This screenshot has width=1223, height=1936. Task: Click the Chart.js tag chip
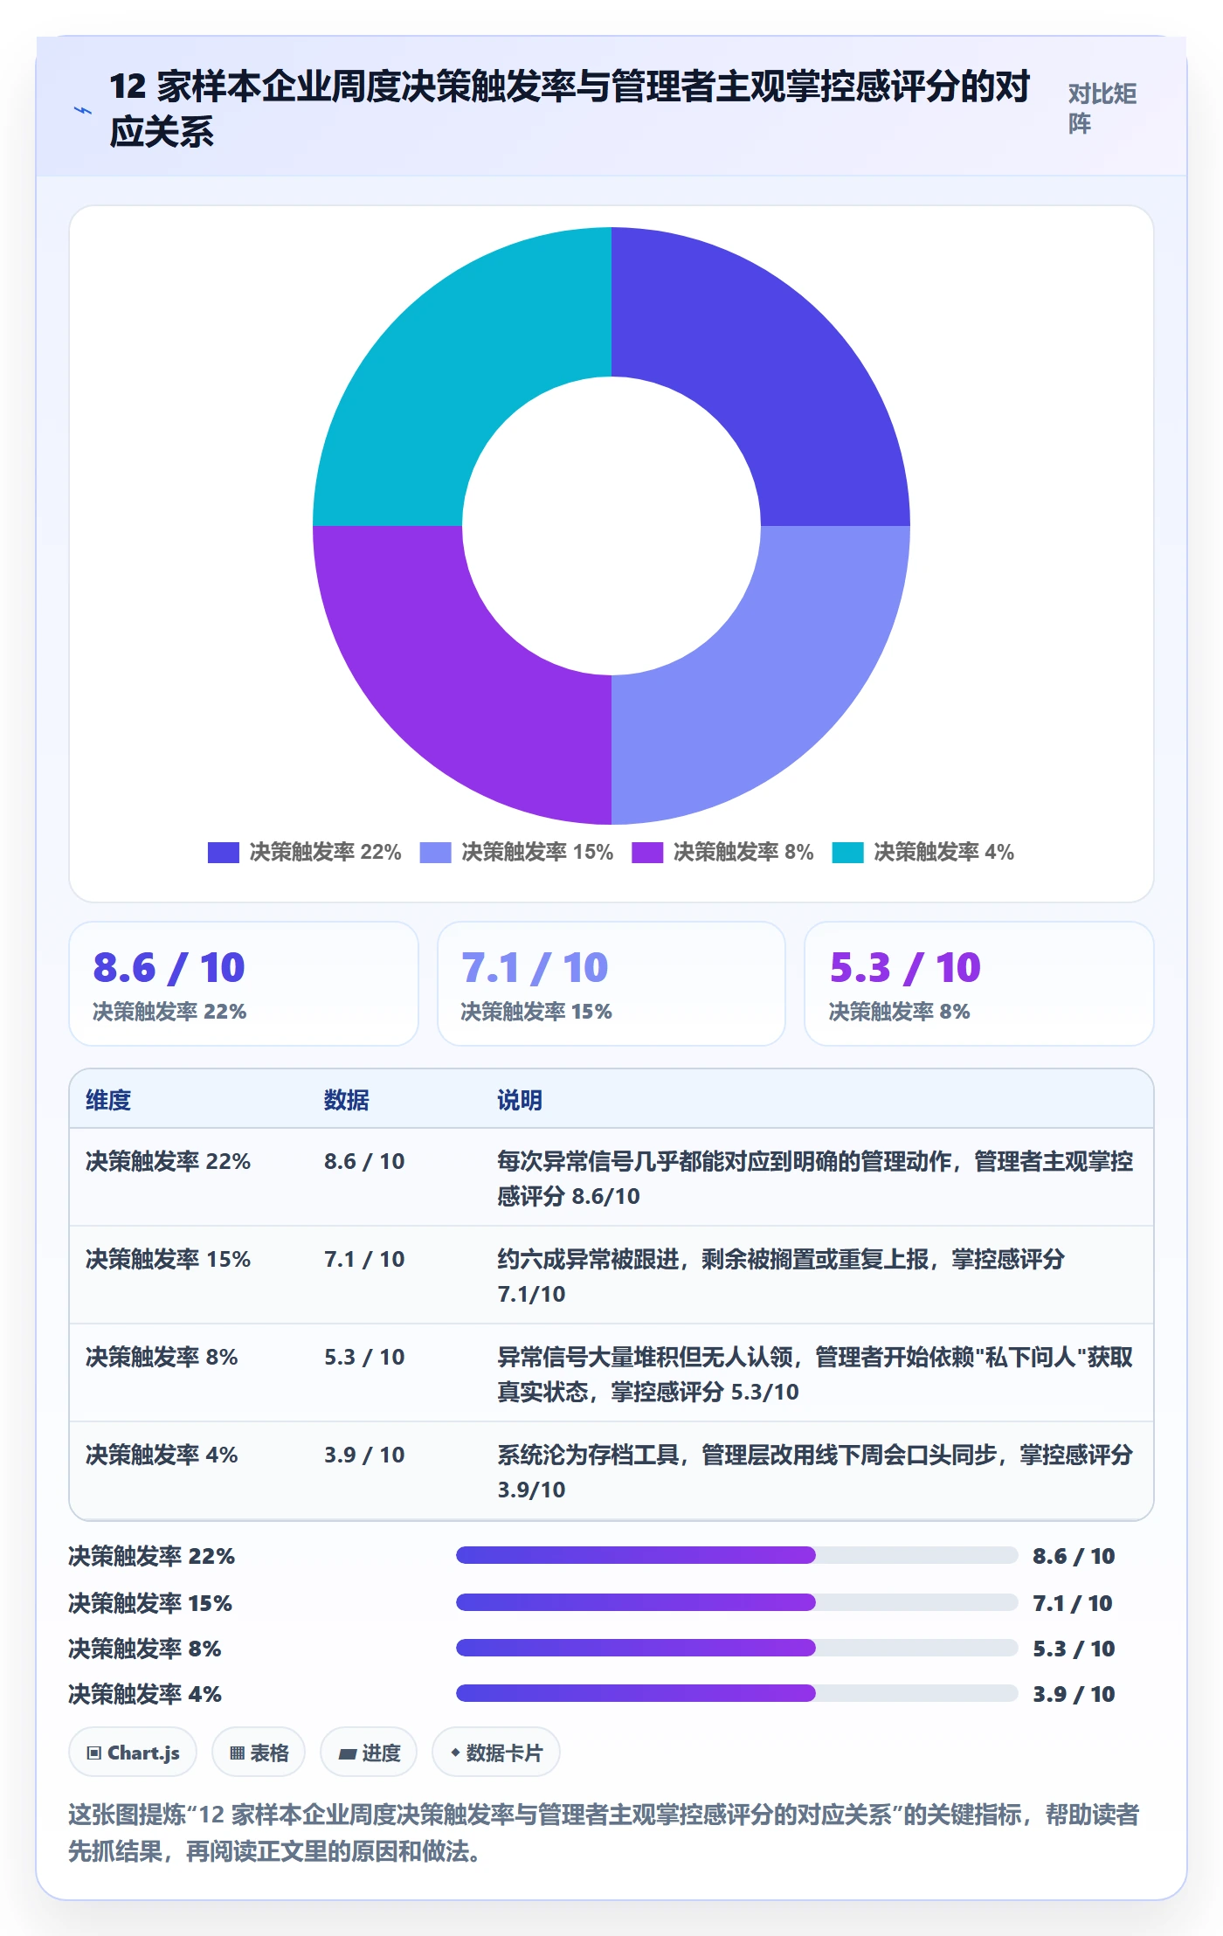(133, 1753)
